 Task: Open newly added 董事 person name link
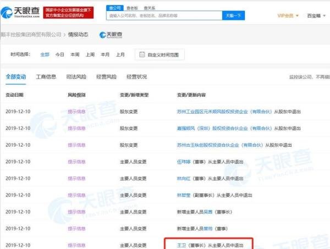pyautogui.click(x=208, y=229)
